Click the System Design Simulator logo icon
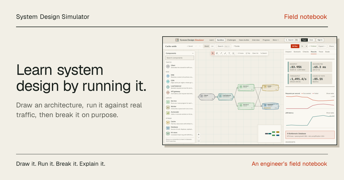This screenshot has width=344, height=180. tap(177, 40)
